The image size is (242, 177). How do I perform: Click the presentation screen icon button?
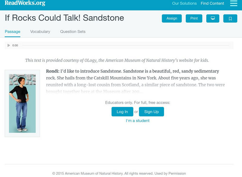tap(213, 18)
